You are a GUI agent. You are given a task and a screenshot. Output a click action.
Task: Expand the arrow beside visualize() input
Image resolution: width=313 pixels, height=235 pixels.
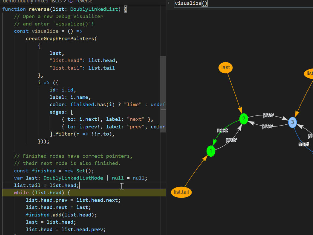coord(169,3)
